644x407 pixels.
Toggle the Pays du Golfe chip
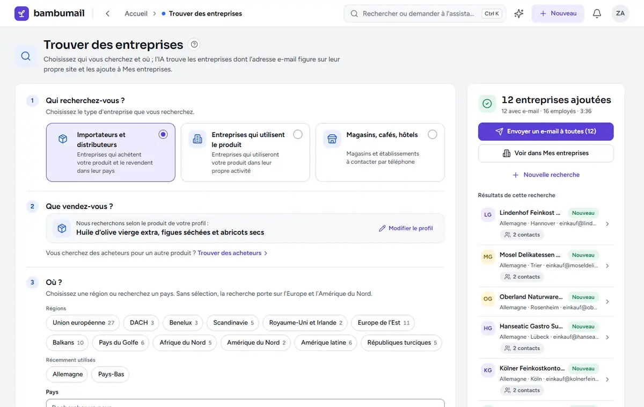121,343
